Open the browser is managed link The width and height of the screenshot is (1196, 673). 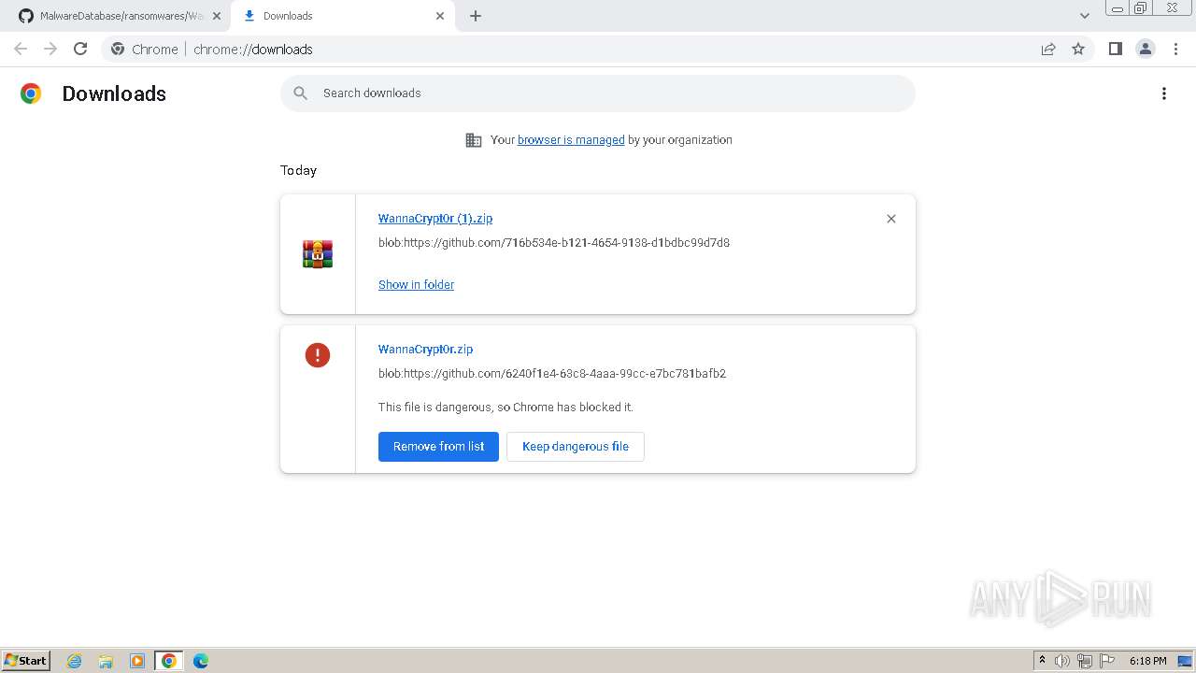coord(571,140)
